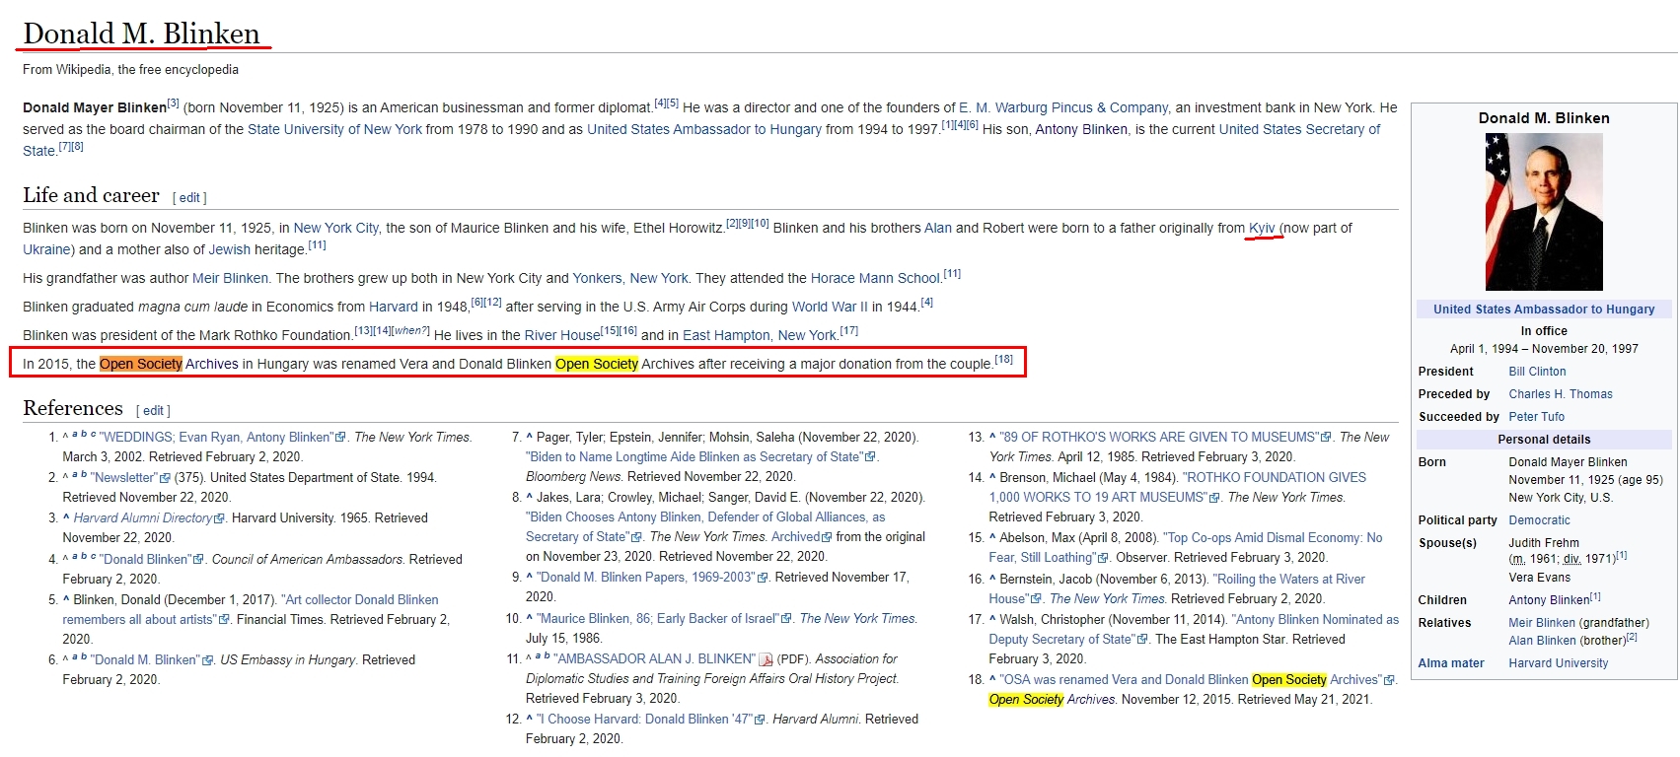This screenshot has height=757, width=1680.
Task: Open the State University of New York link
Action: pyautogui.click(x=334, y=129)
